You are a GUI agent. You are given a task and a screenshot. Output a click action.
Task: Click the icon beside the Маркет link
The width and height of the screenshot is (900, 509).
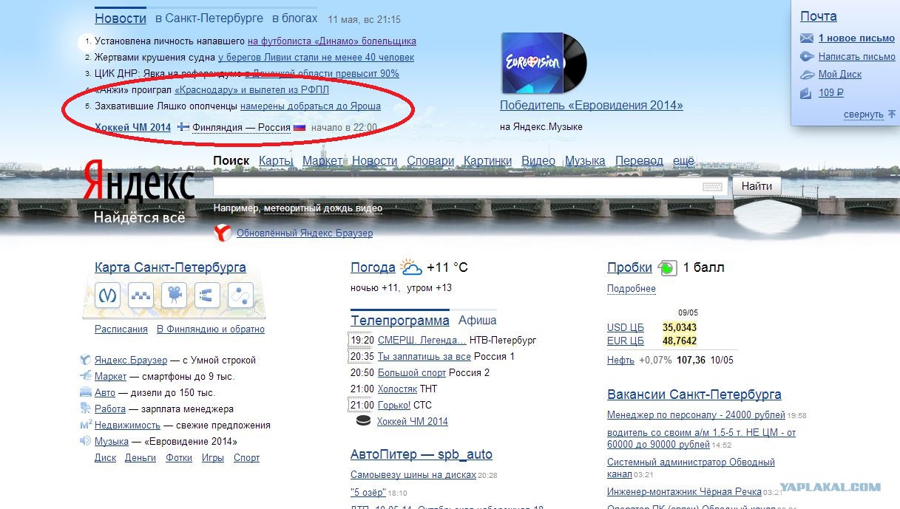tap(86, 377)
